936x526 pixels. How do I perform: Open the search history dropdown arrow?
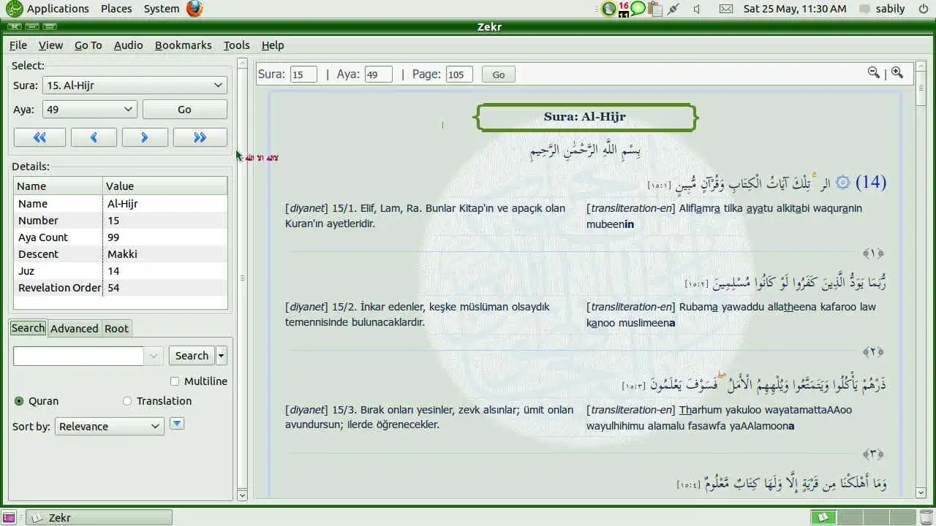pyautogui.click(x=154, y=356)
